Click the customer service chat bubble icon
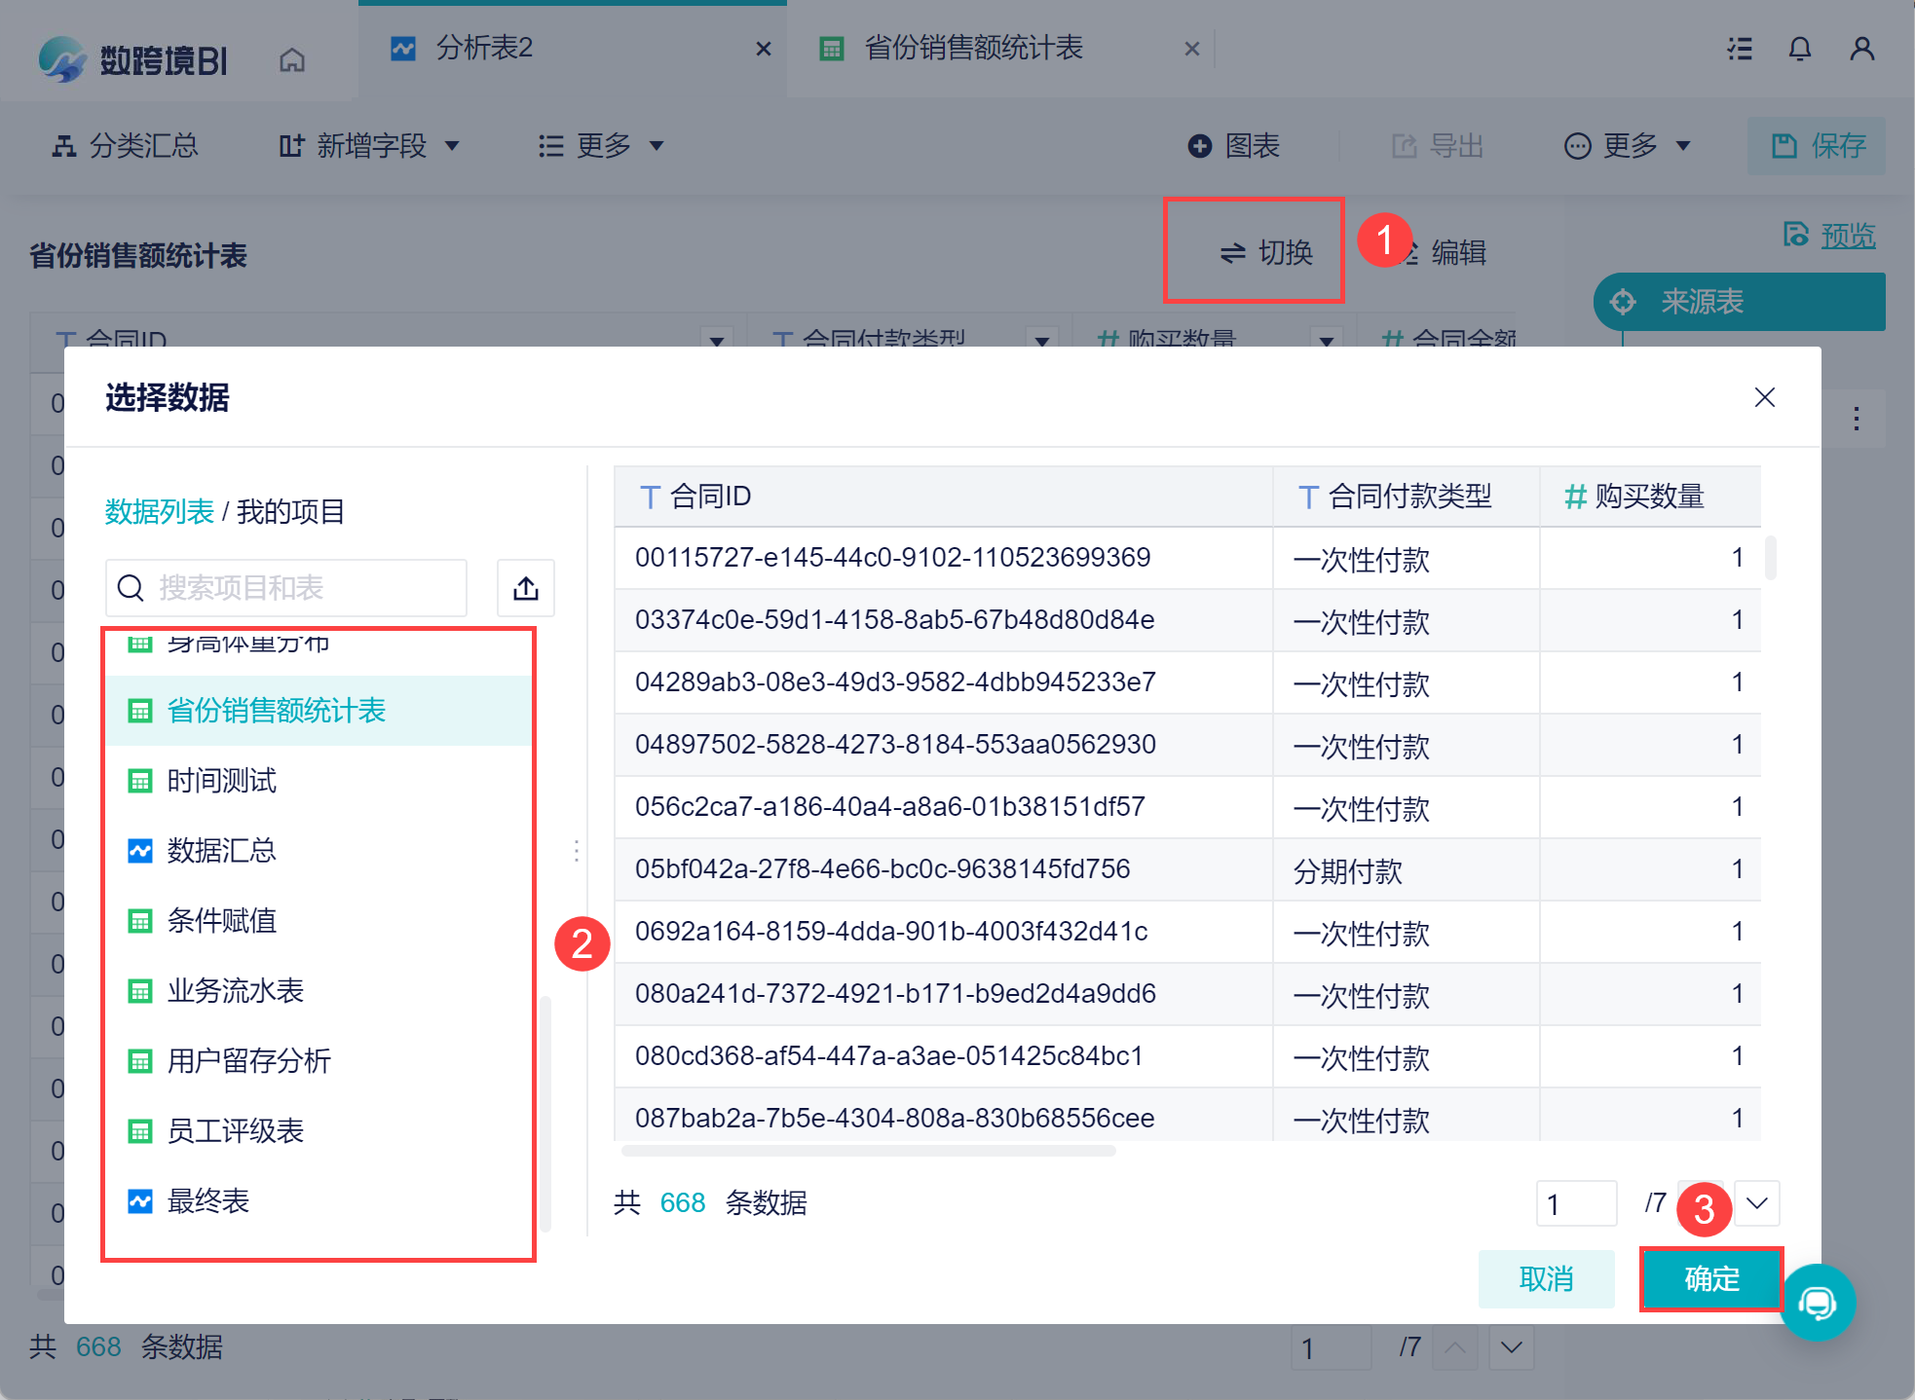The height and width of the screenshot is (1400, 1915). [1817, 1303]
